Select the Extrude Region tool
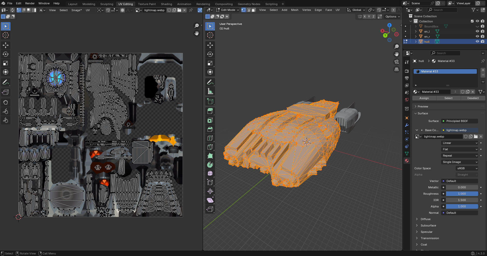Viewport: 487px width, 256px height. click(210, 111)
